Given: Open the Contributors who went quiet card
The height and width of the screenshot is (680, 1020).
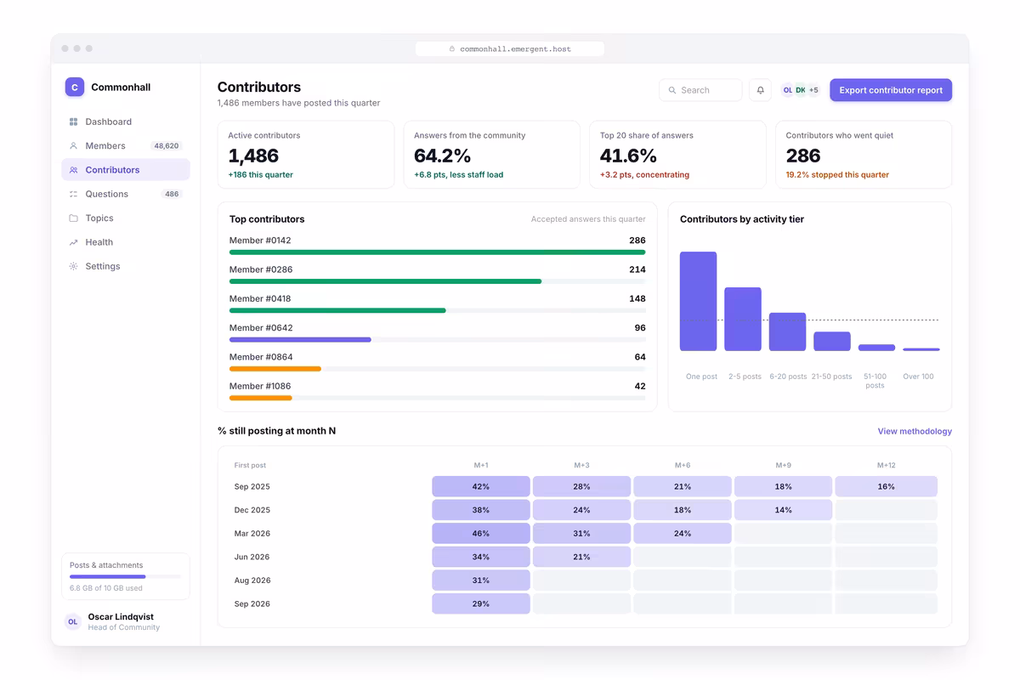Looking at the screenshot, I should pos(864,155).
